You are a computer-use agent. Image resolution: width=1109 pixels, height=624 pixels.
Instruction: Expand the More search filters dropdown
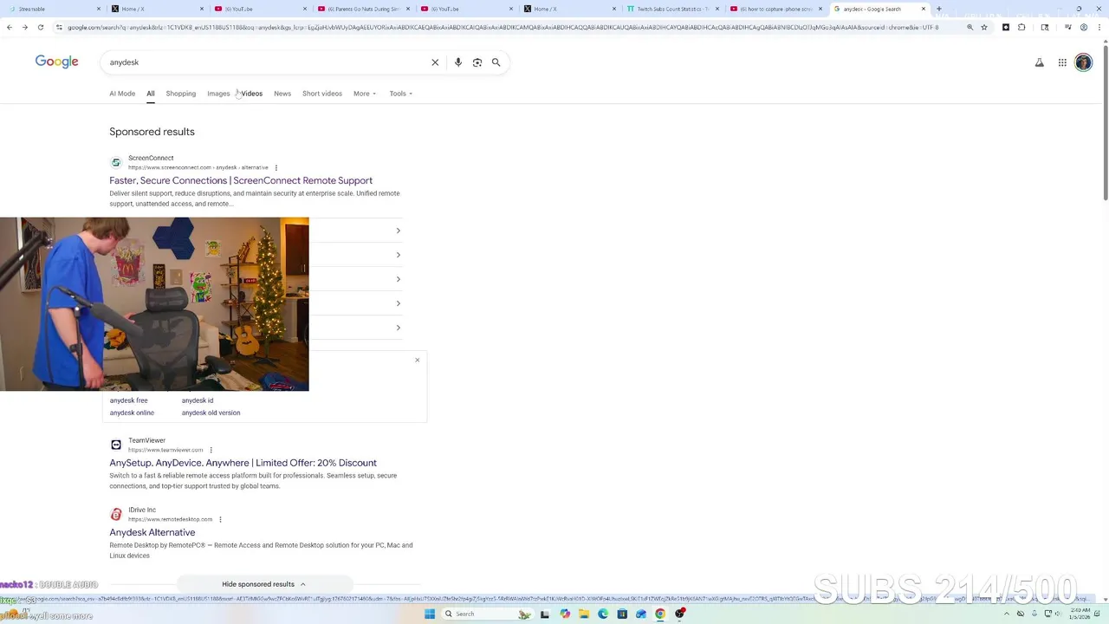click(365, 94)
